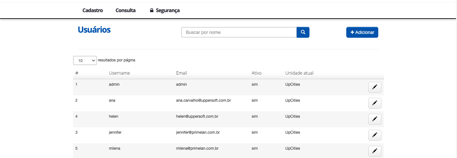This screenshot has height=158, width=457.
Task: Click the UpCities cell in admin row
Action: pyautogui.click(x=293, y=84)
